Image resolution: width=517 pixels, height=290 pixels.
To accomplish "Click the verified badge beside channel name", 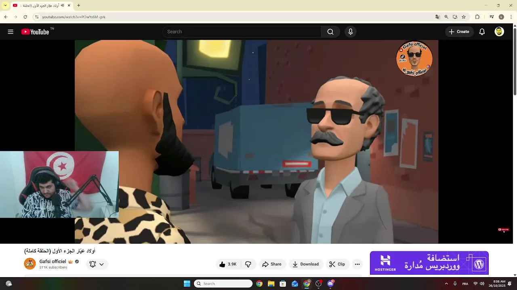I will coord(77,261).
